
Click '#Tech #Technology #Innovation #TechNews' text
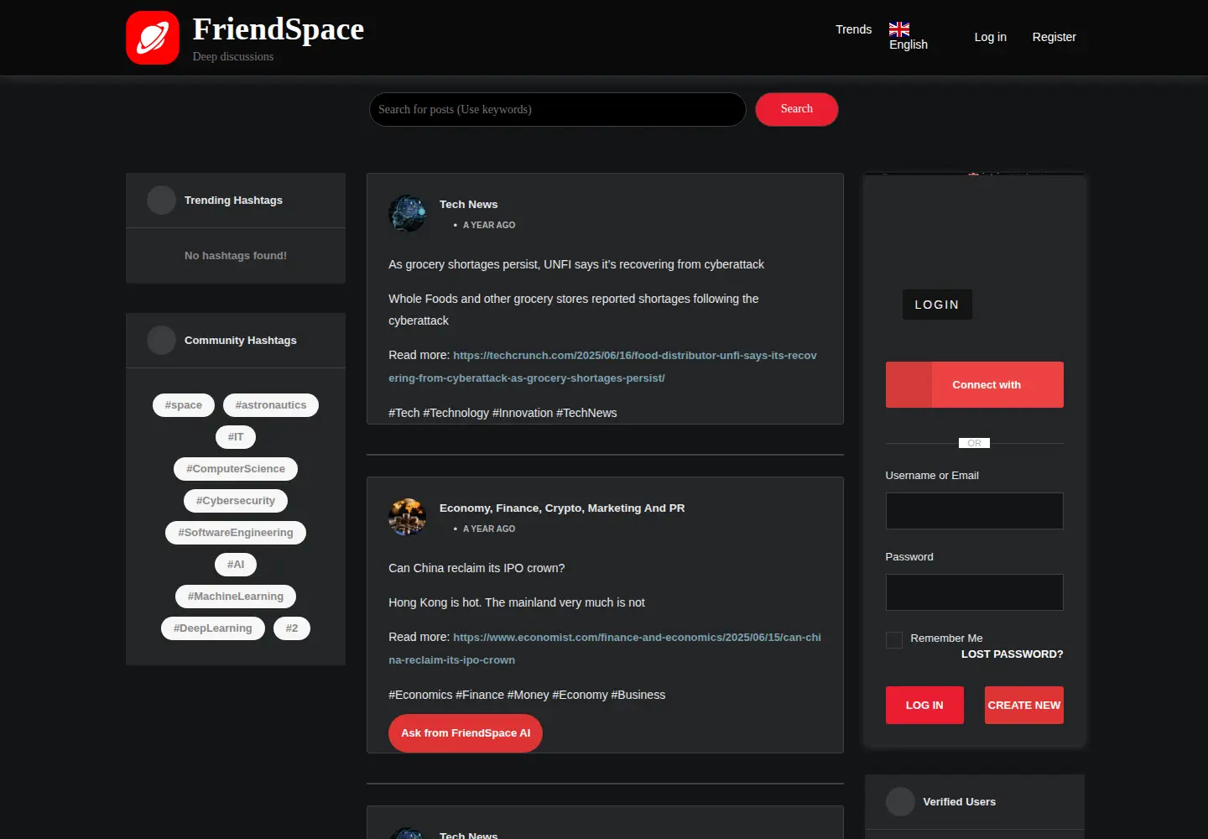tap(502, 413)
